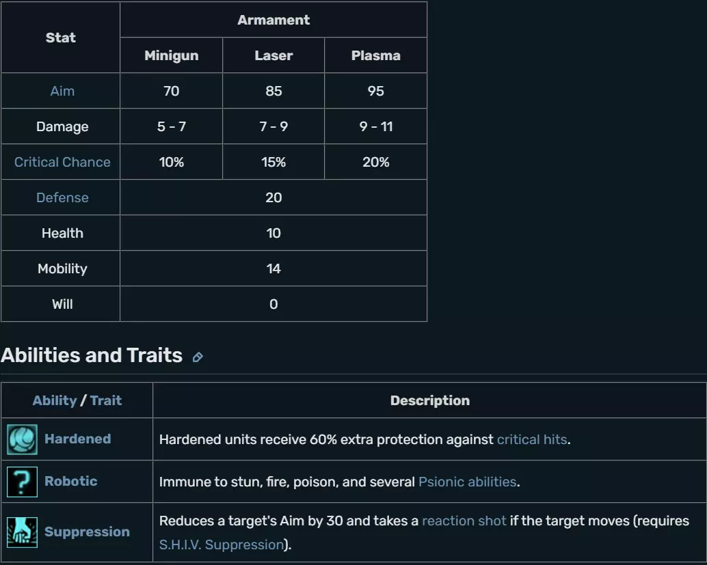Open the Critical Chance link
This screenshot has width=707, height=565.
pyautogui.click(x=62, y=162)
